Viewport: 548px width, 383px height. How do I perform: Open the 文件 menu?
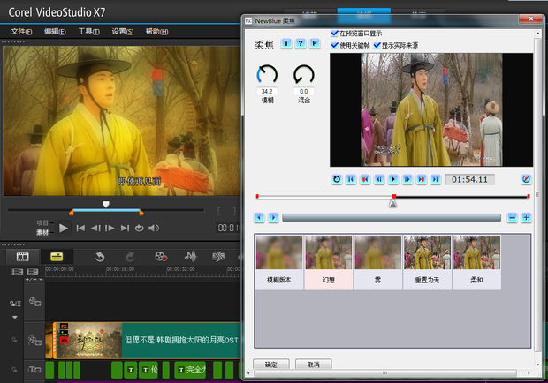point(21,31)
